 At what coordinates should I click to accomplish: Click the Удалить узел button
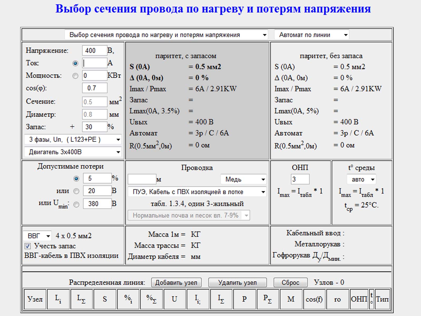point(237,283)
